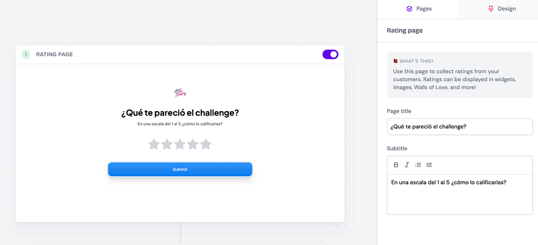Click the Italic formatting icon
The height and width of the screenshot is (245, 538).
click(407, 165)
